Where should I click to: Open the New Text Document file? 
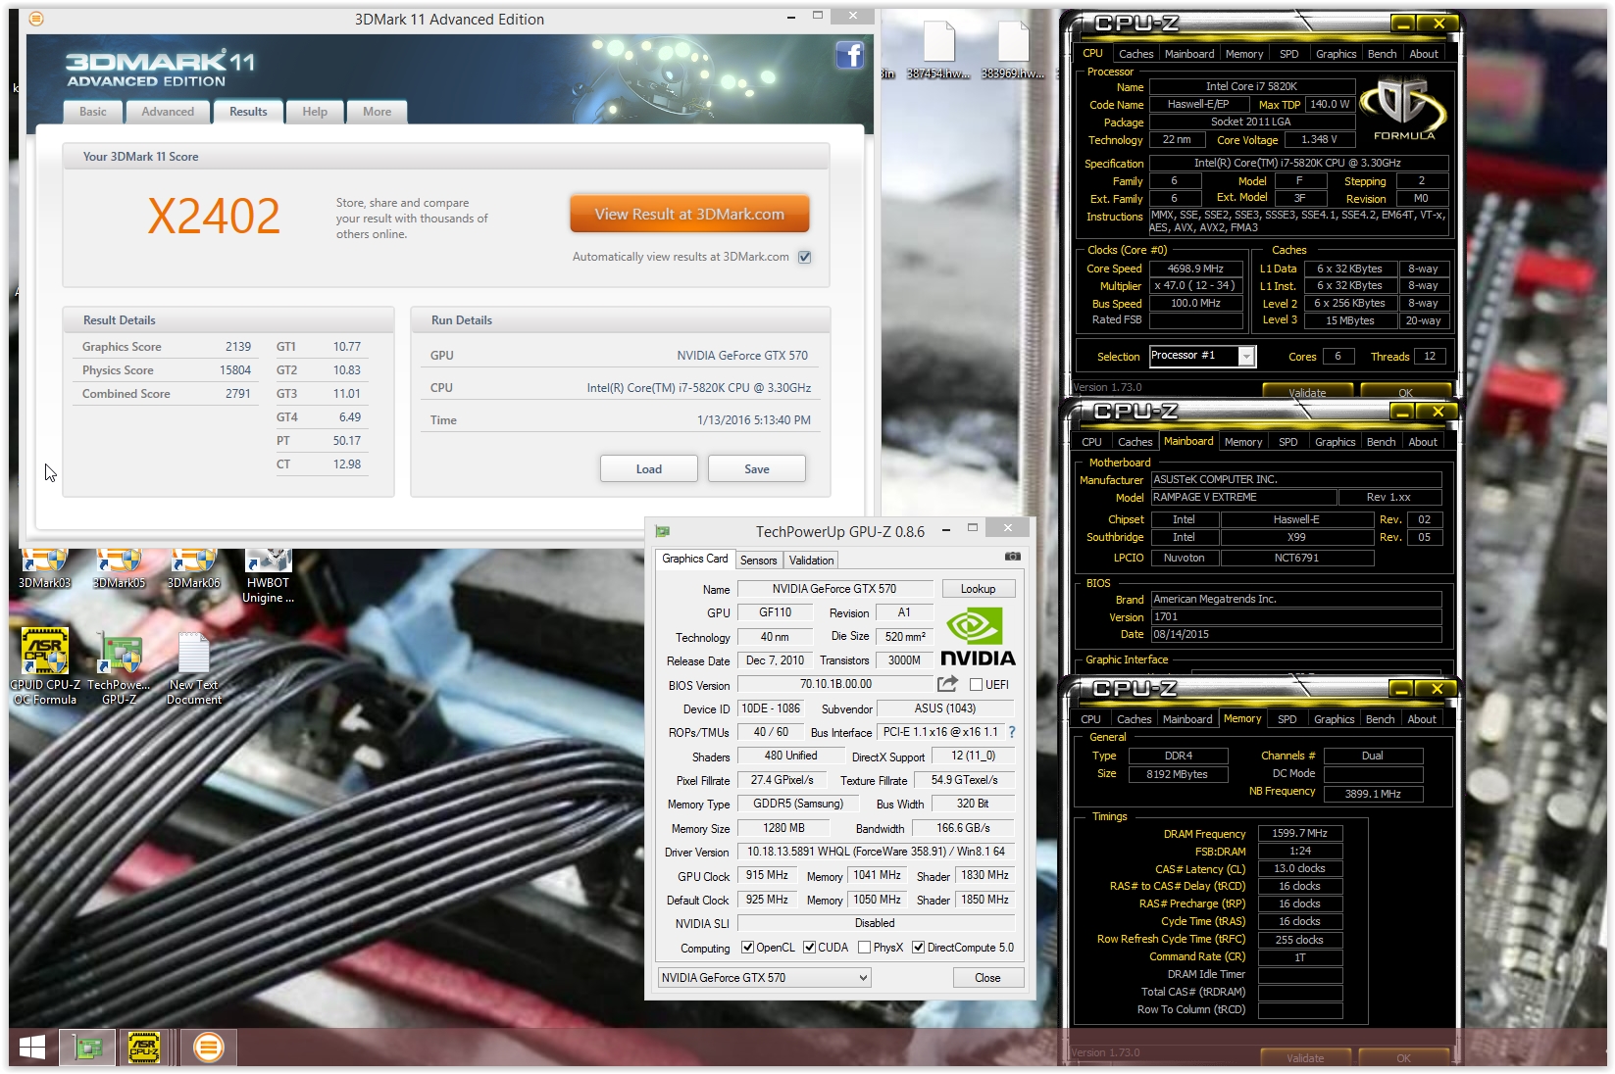tap(194, 666)
